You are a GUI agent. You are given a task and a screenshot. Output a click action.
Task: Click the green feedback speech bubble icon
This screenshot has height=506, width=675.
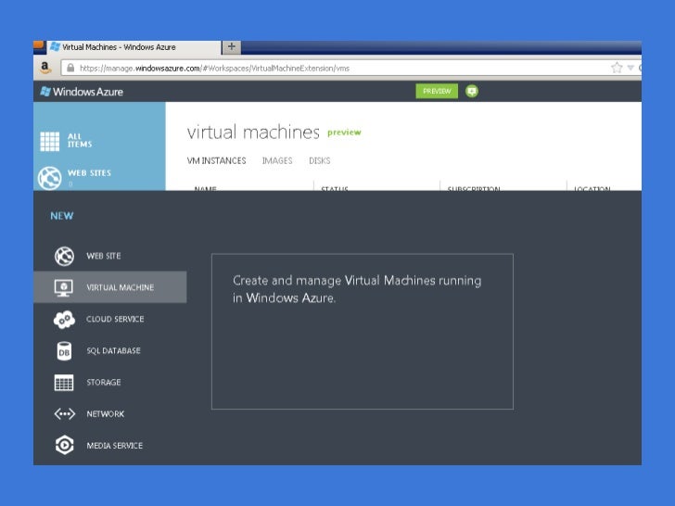472,91
